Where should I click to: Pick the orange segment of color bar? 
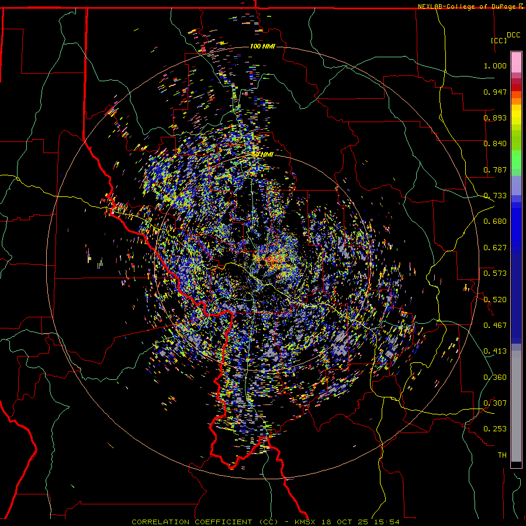[516, 101]
